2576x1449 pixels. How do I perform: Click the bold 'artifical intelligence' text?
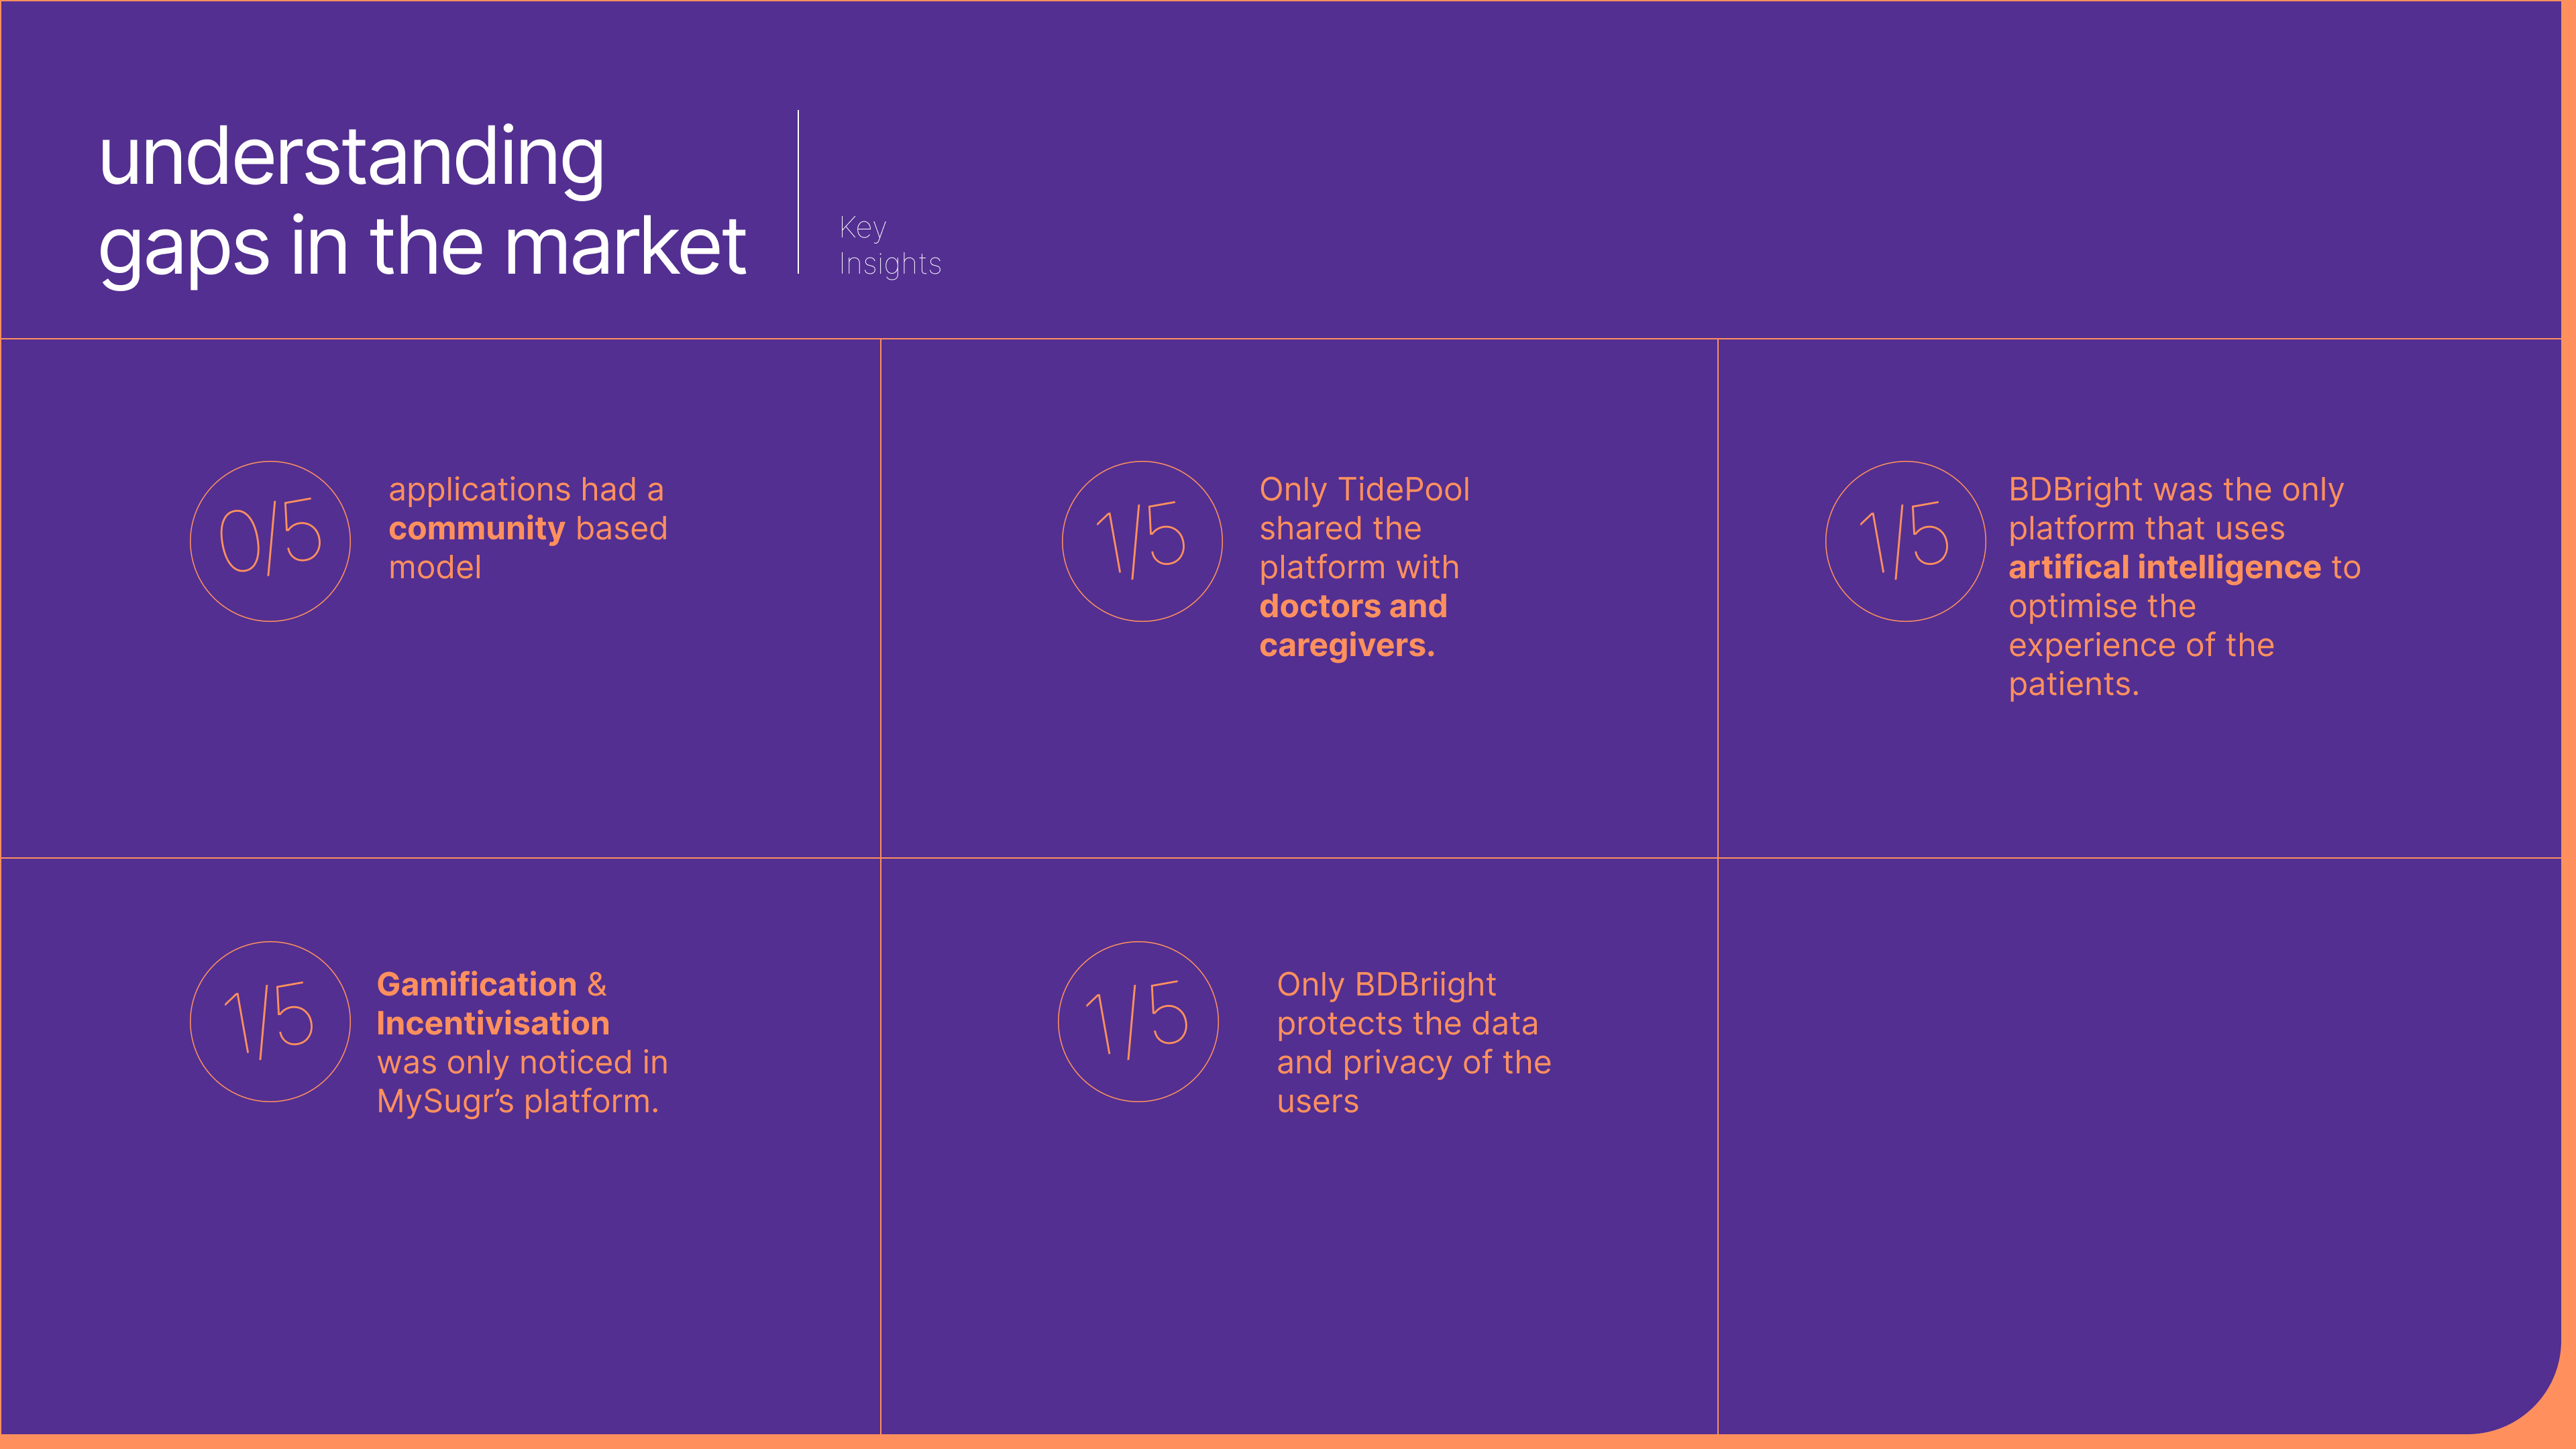tap(2164, 568)
